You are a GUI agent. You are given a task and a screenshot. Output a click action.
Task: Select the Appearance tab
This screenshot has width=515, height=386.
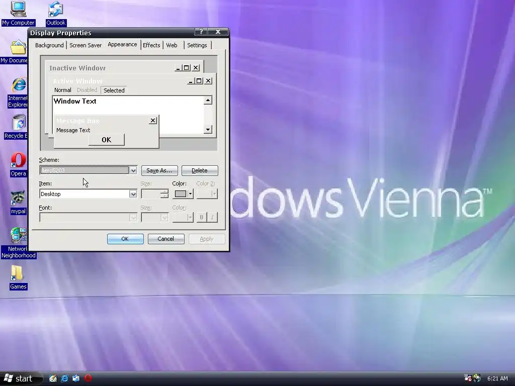click(x=122, y=45)
